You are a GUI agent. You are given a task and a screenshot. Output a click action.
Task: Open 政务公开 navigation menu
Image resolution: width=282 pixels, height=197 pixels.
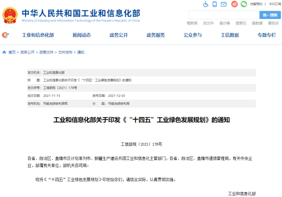tap(119, 35)
